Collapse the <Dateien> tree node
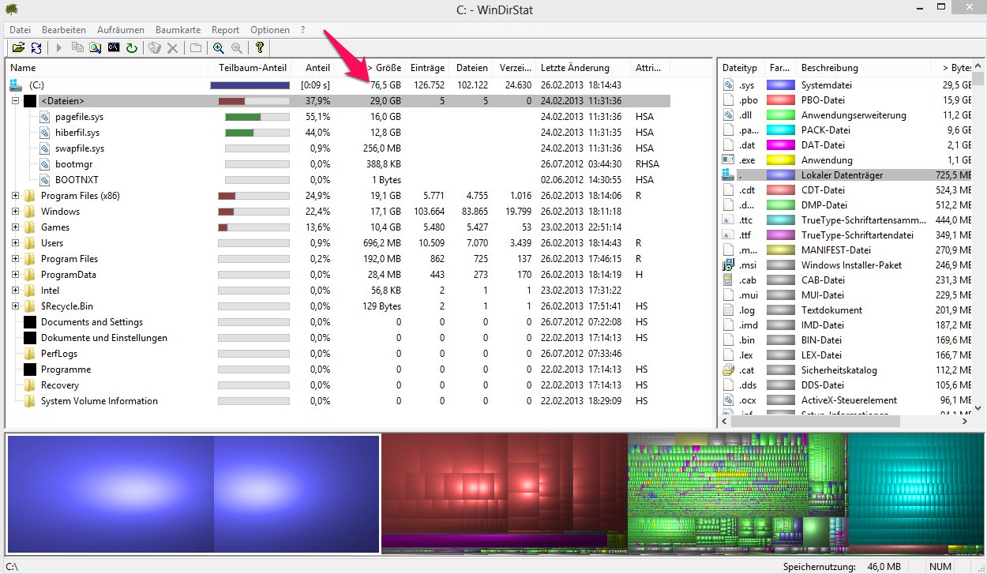 pyautogui.click(x=15, y=100)
